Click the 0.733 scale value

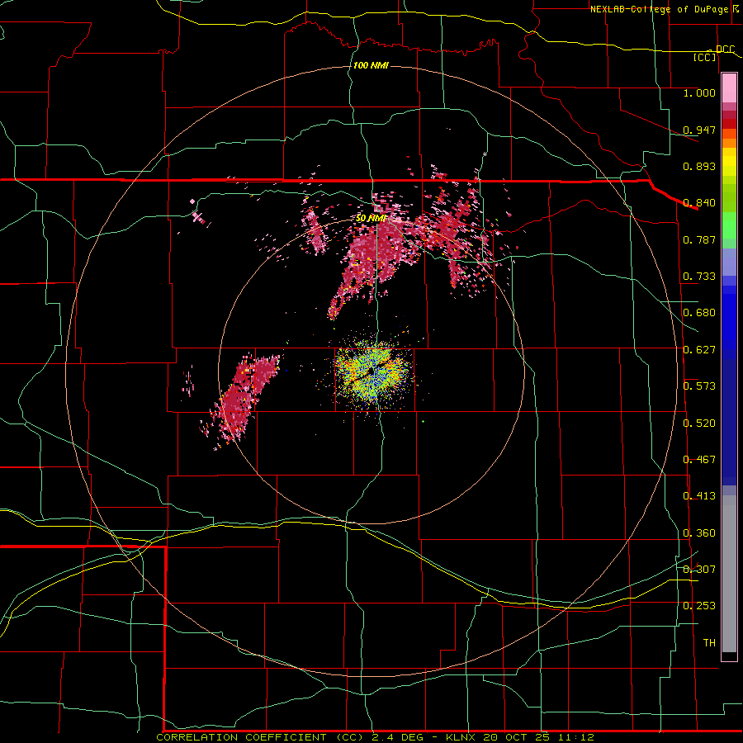coord(699,277)
